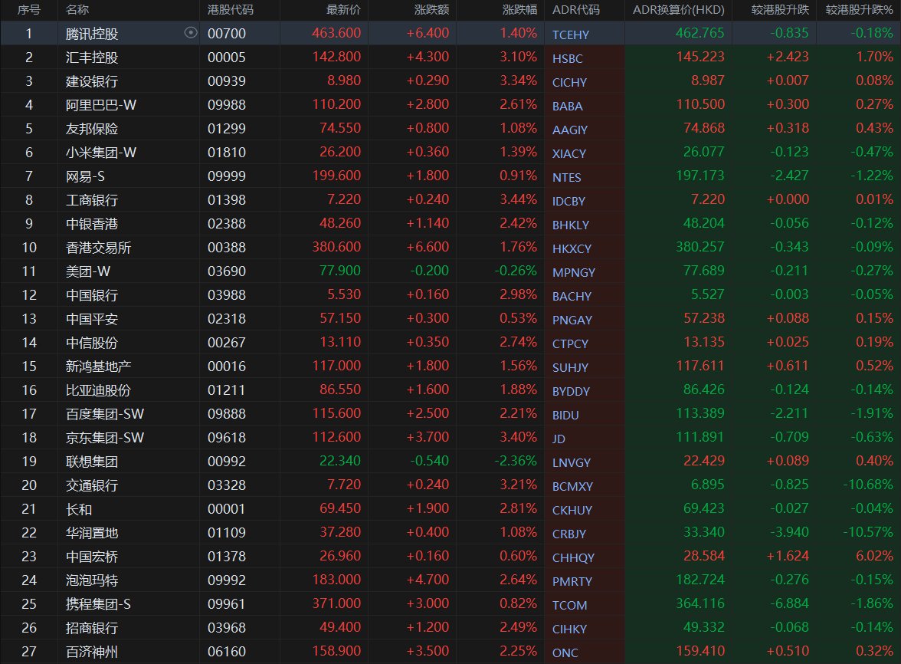Click the MPNGY ADR code

573,272
